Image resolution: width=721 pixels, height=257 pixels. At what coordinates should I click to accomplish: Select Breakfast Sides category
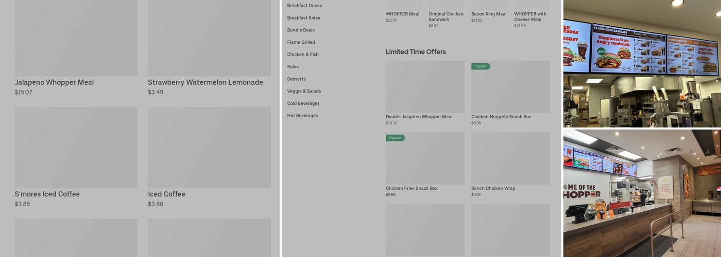[x=303, y=18]
